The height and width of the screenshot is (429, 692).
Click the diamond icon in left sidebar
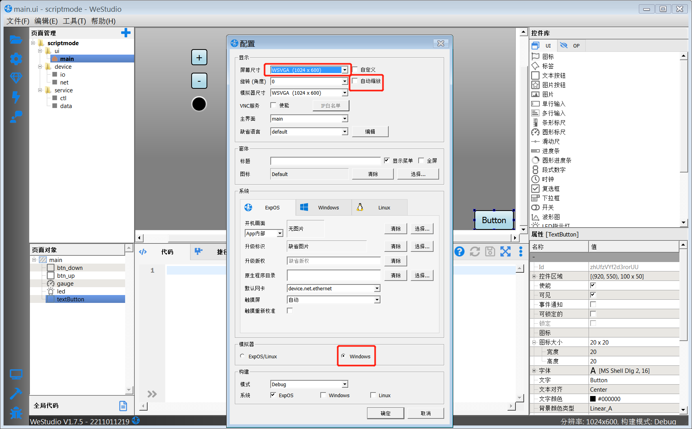pos(16,78)
